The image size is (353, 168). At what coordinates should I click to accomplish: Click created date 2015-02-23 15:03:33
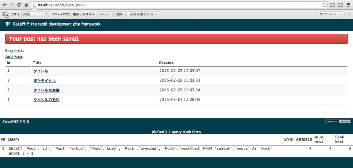(x=180, y=80)
